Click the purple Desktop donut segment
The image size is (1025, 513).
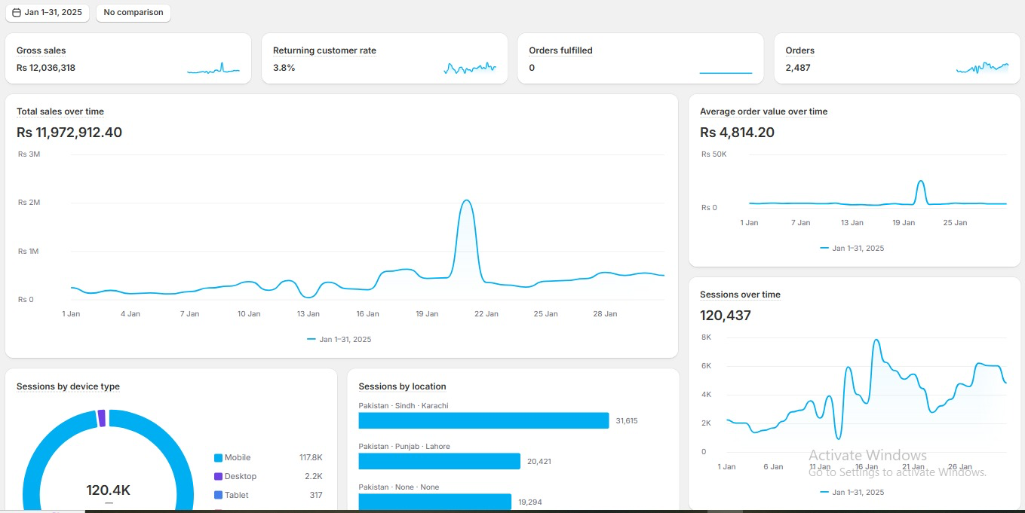click(x=101, y=419)
